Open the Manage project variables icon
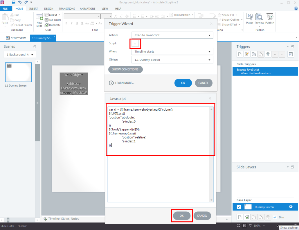The image size is (299, 230). coord(291,54)
